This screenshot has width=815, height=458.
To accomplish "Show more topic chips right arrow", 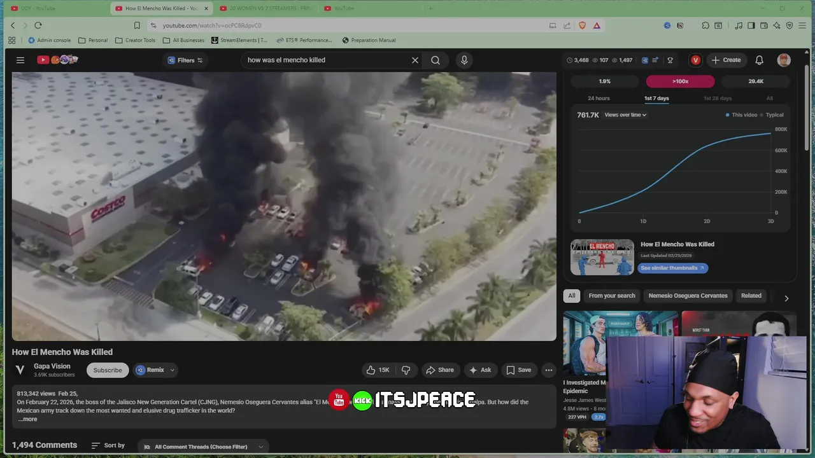I will tap(786, 298).
